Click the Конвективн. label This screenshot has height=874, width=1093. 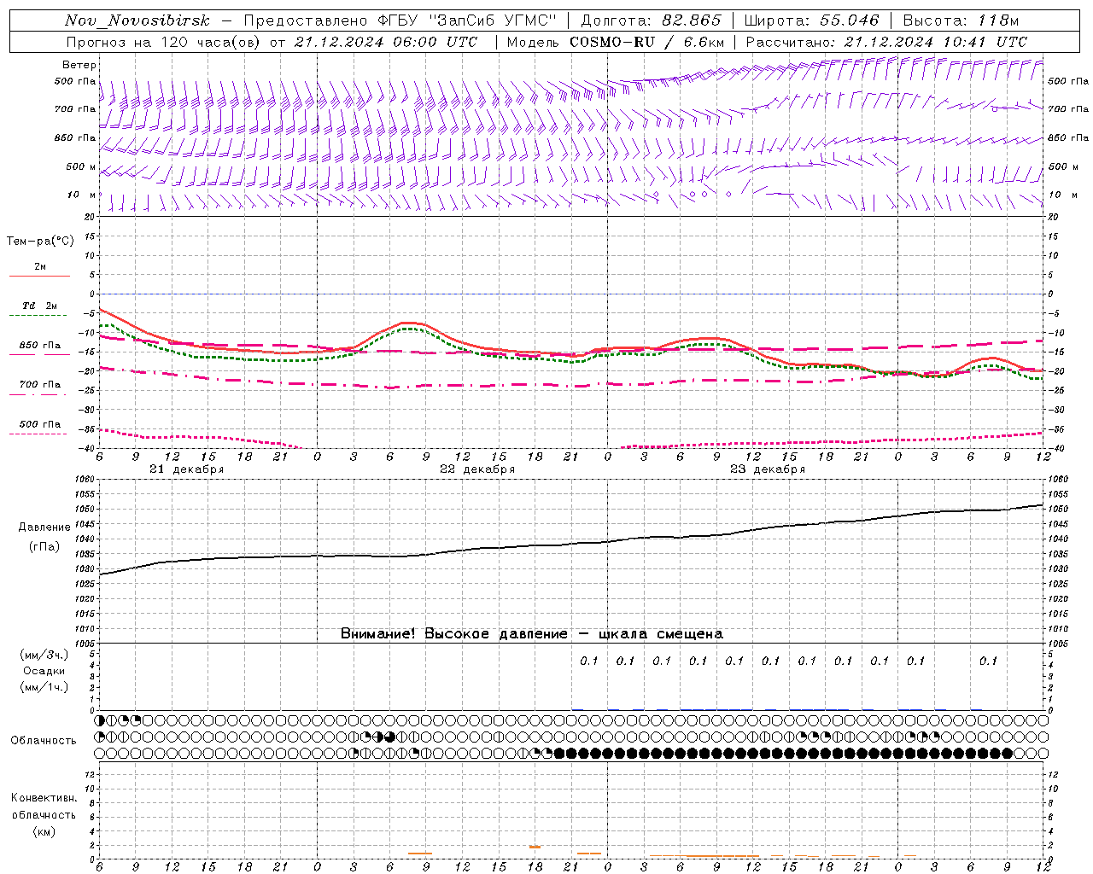44,798
